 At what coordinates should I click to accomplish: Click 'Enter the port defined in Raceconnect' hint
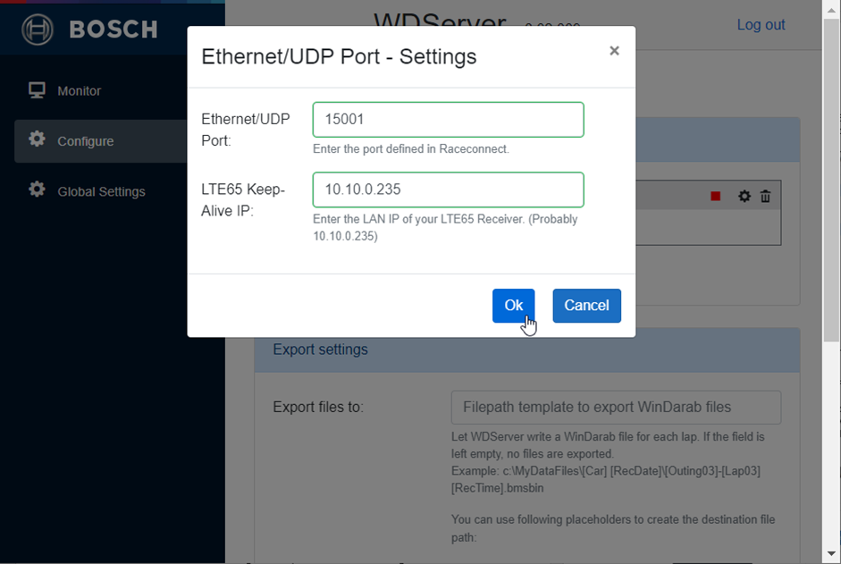coord(411,149)
